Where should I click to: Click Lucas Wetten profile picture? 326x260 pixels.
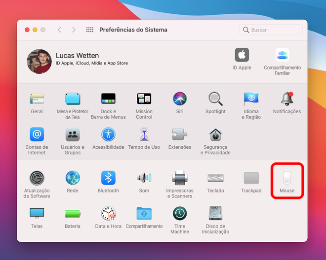pos(40,62)
